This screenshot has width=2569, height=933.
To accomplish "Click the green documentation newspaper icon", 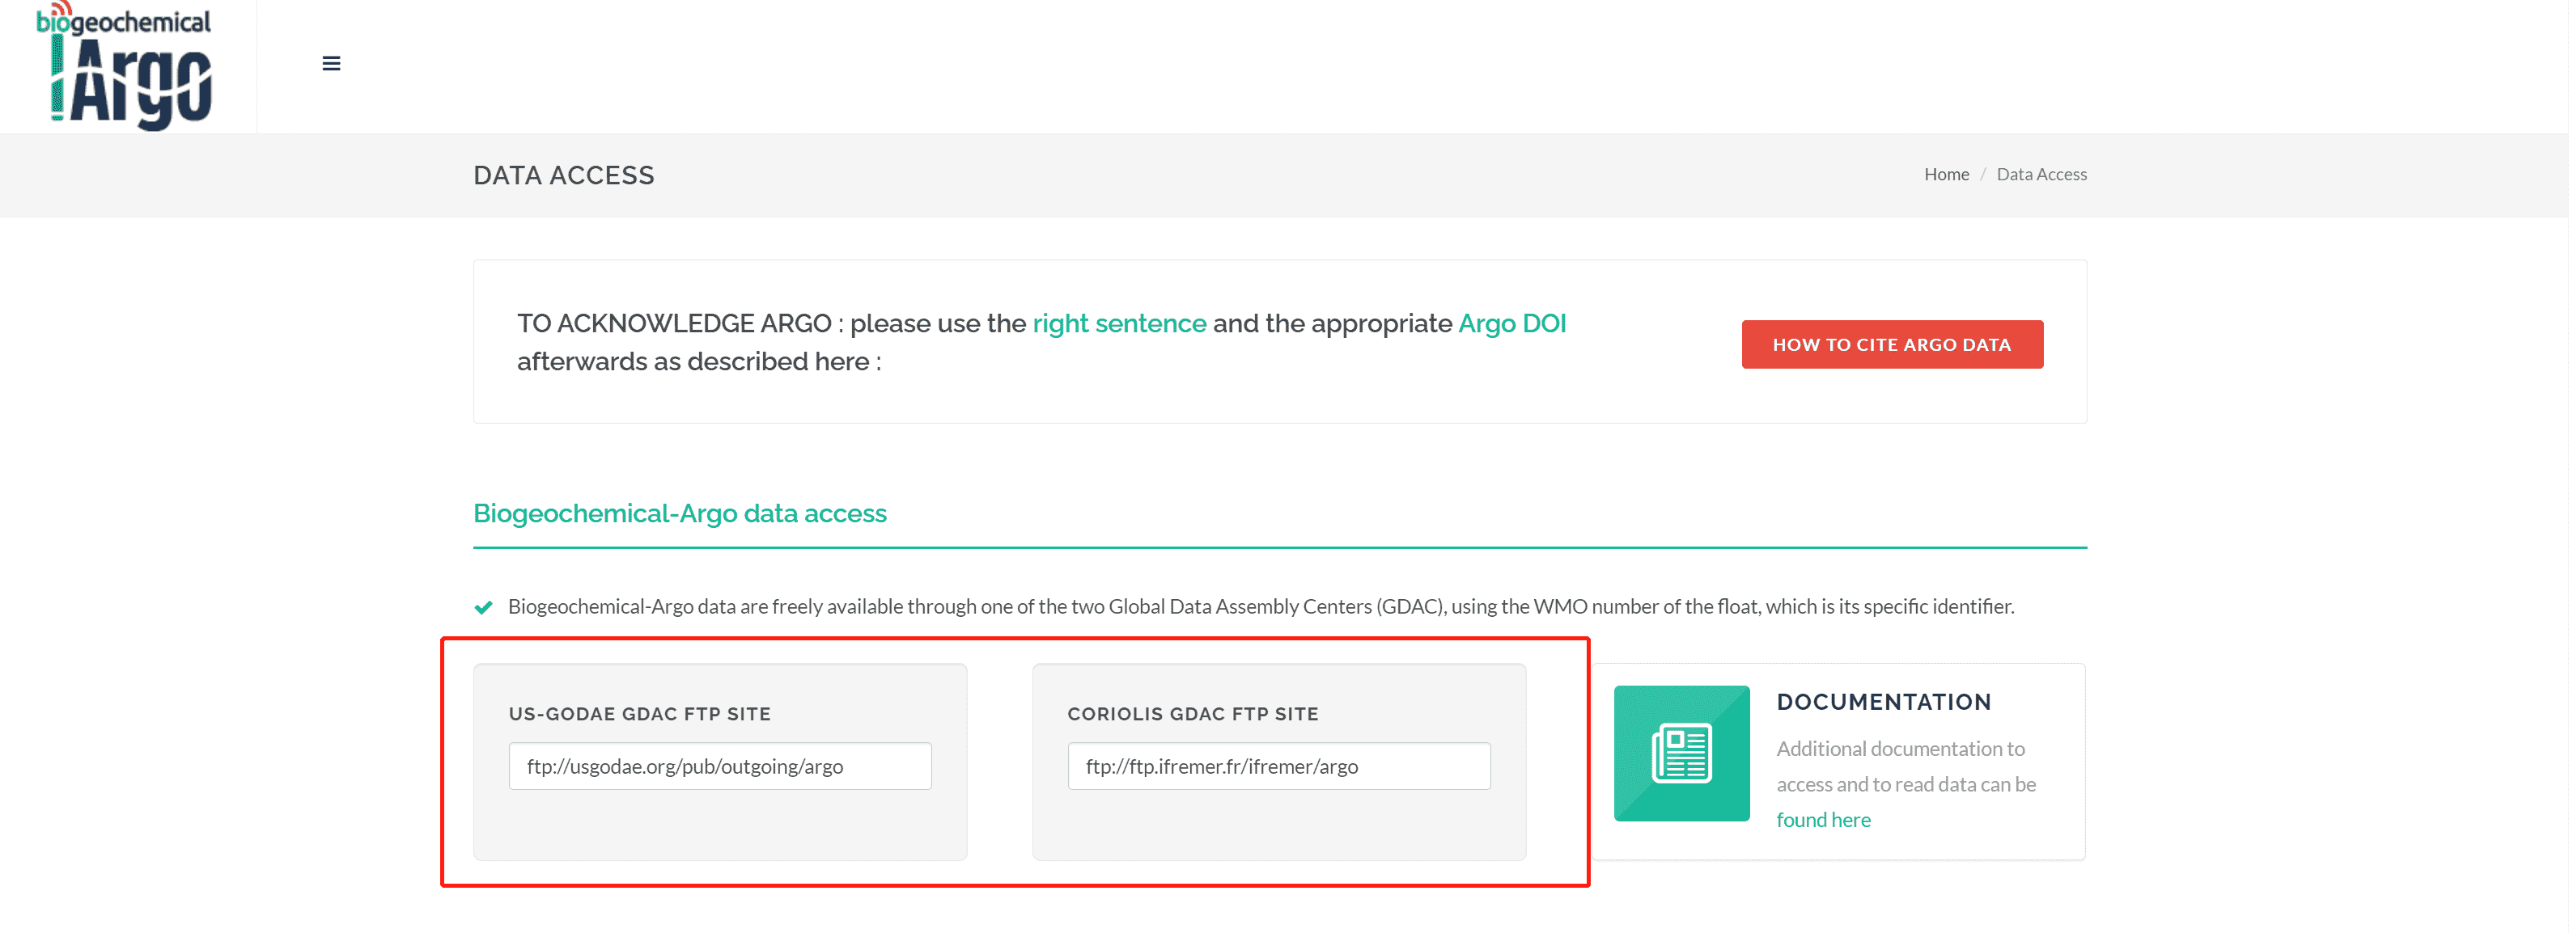I will click(x=1681, y=753).
